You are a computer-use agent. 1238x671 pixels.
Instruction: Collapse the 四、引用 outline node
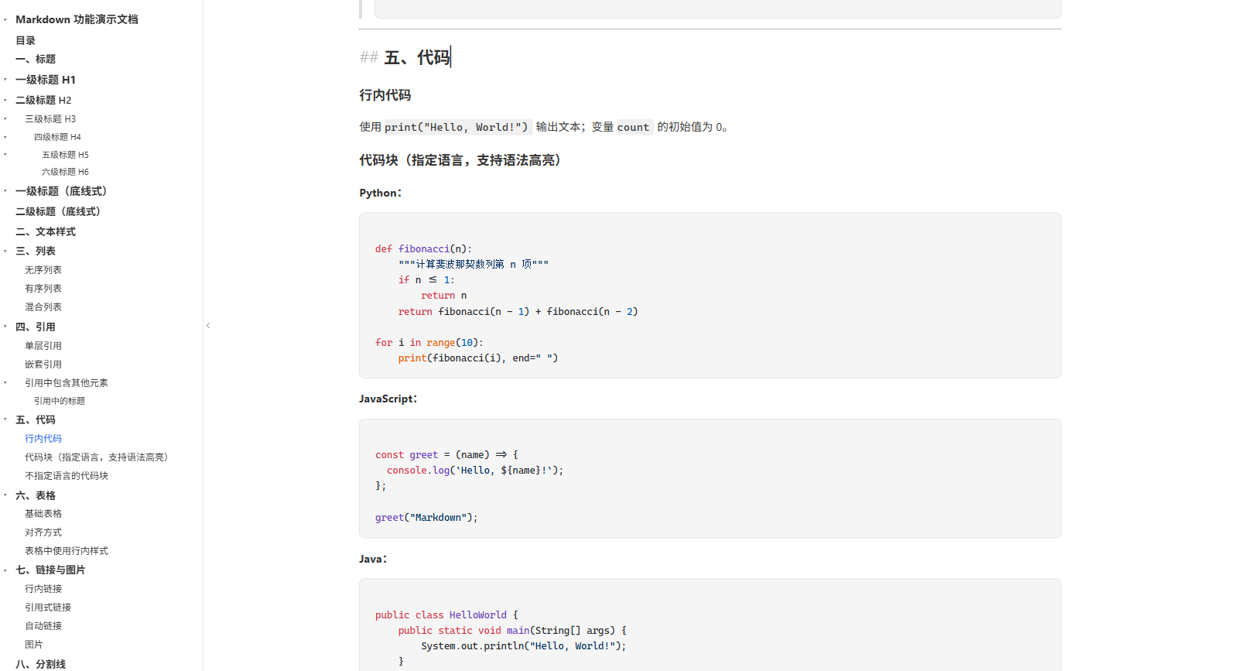tap(5, 327)
